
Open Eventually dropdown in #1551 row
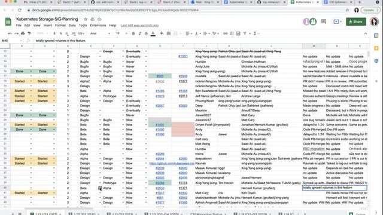click(x=146, y=57)
